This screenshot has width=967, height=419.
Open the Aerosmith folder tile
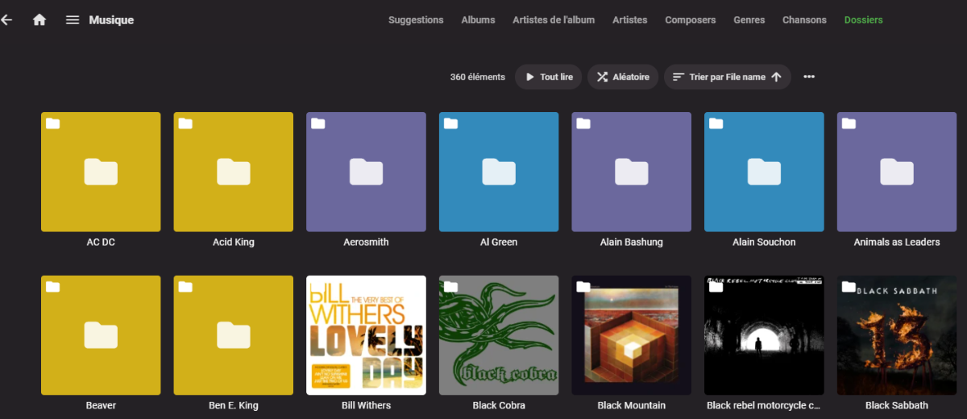[366, 172]
